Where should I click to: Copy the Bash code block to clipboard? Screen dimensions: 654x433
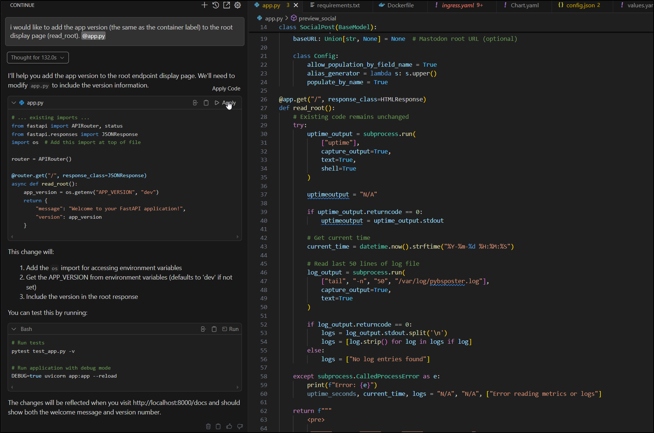(x=214, y=329)
